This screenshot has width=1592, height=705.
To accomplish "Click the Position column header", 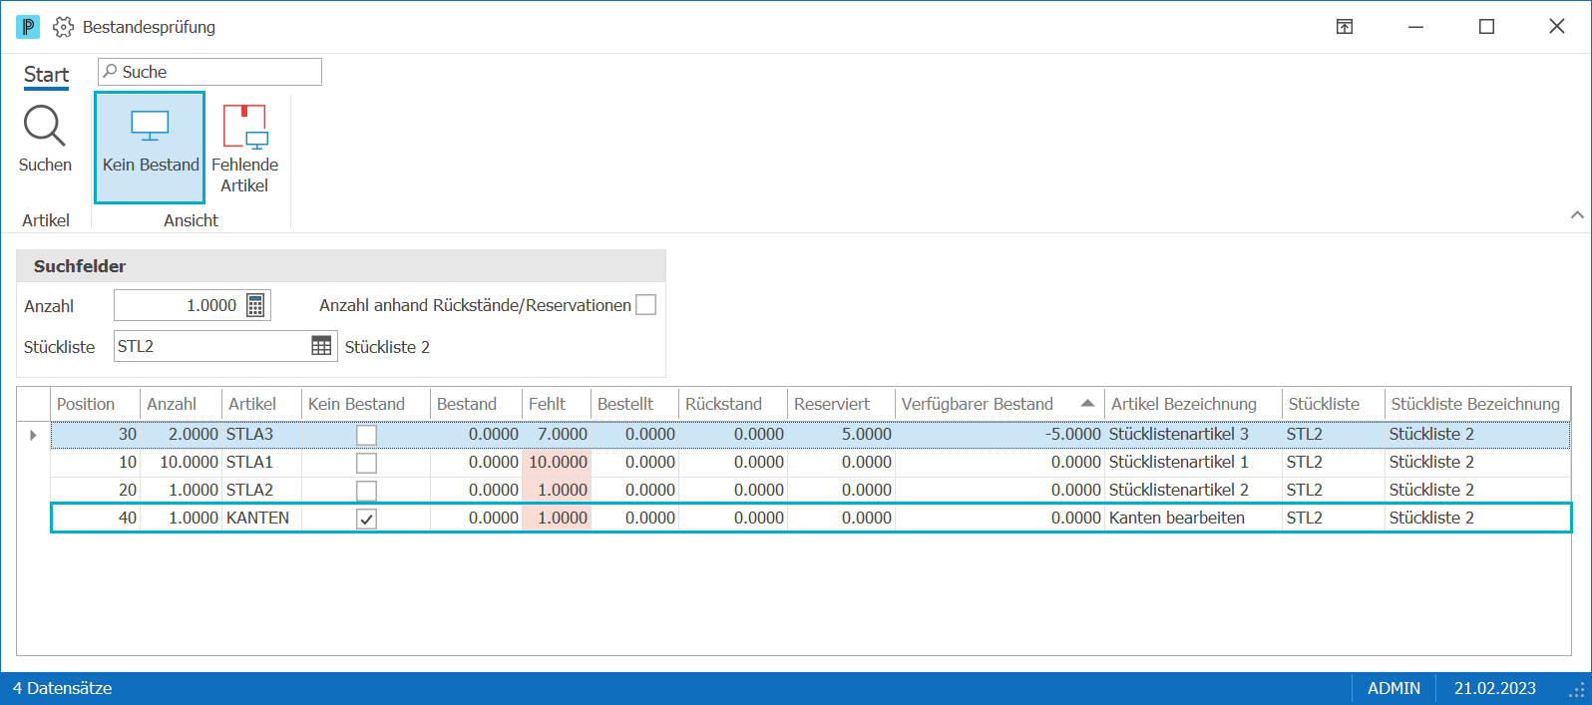I will pyautogui.click(x=95, y=404).
